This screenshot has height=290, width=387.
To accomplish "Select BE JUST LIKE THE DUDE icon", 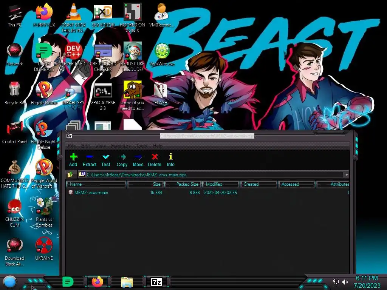I will [132, 57].
